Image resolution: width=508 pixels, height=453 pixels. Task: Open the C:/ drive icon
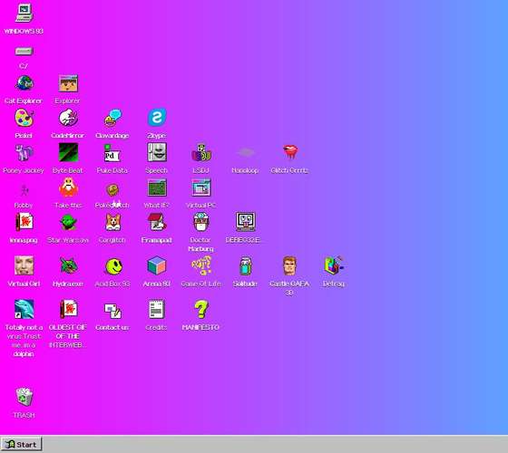(x=24, y=51)
